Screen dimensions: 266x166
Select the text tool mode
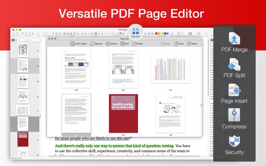click(x=65, y=34)
